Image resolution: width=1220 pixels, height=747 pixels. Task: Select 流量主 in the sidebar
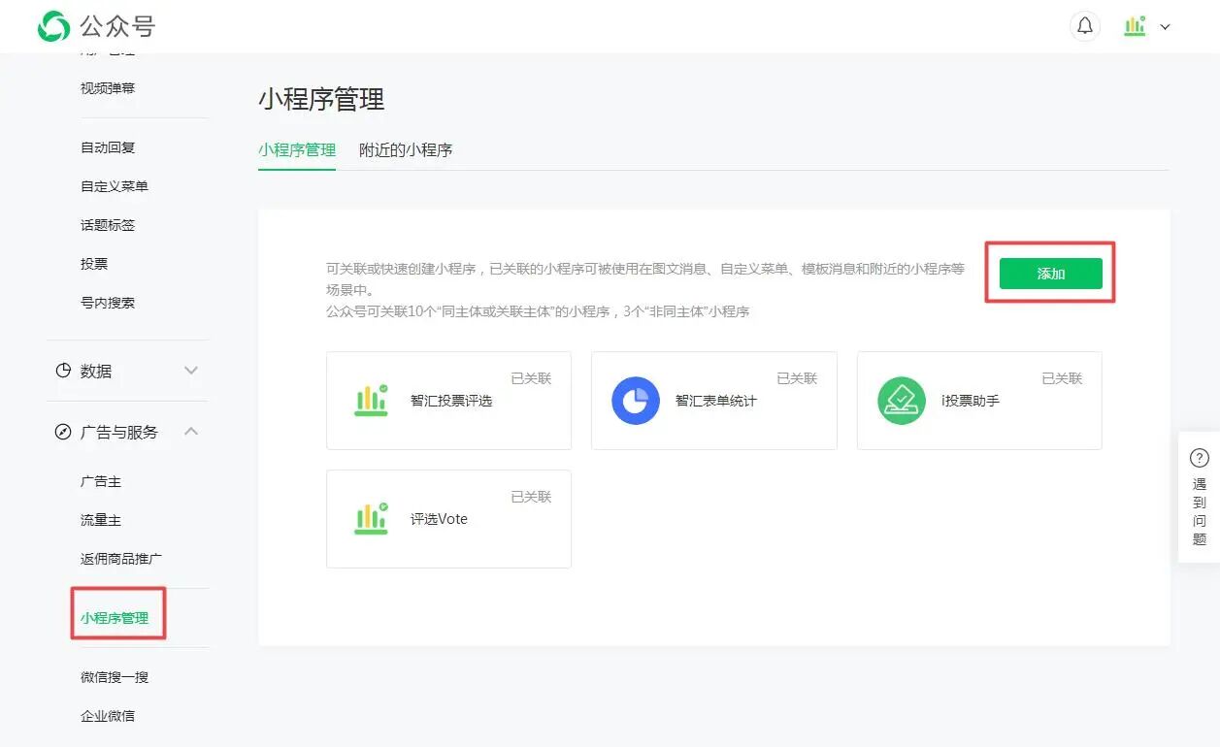101,520
